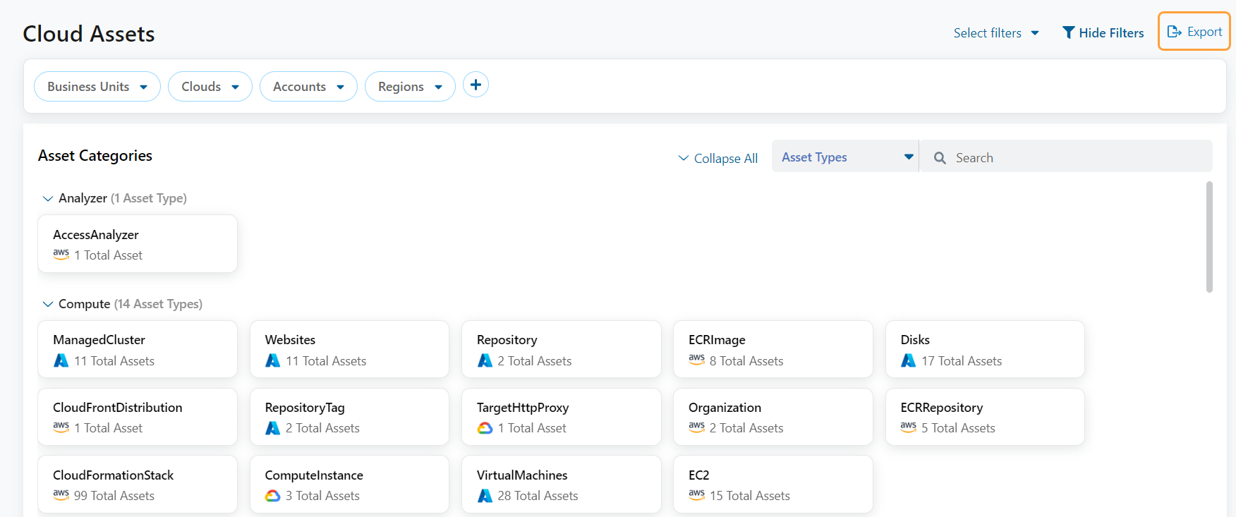Viewport: 1236px width, 517px height.
Task: Open the Websites asset card
Action: [x=349, y=349]
